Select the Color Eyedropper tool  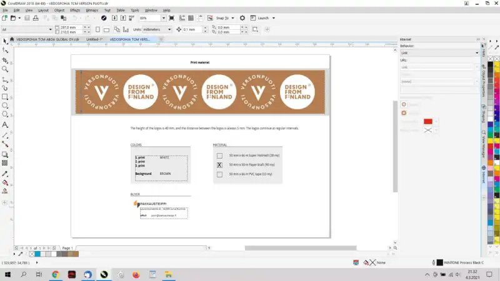5,174
